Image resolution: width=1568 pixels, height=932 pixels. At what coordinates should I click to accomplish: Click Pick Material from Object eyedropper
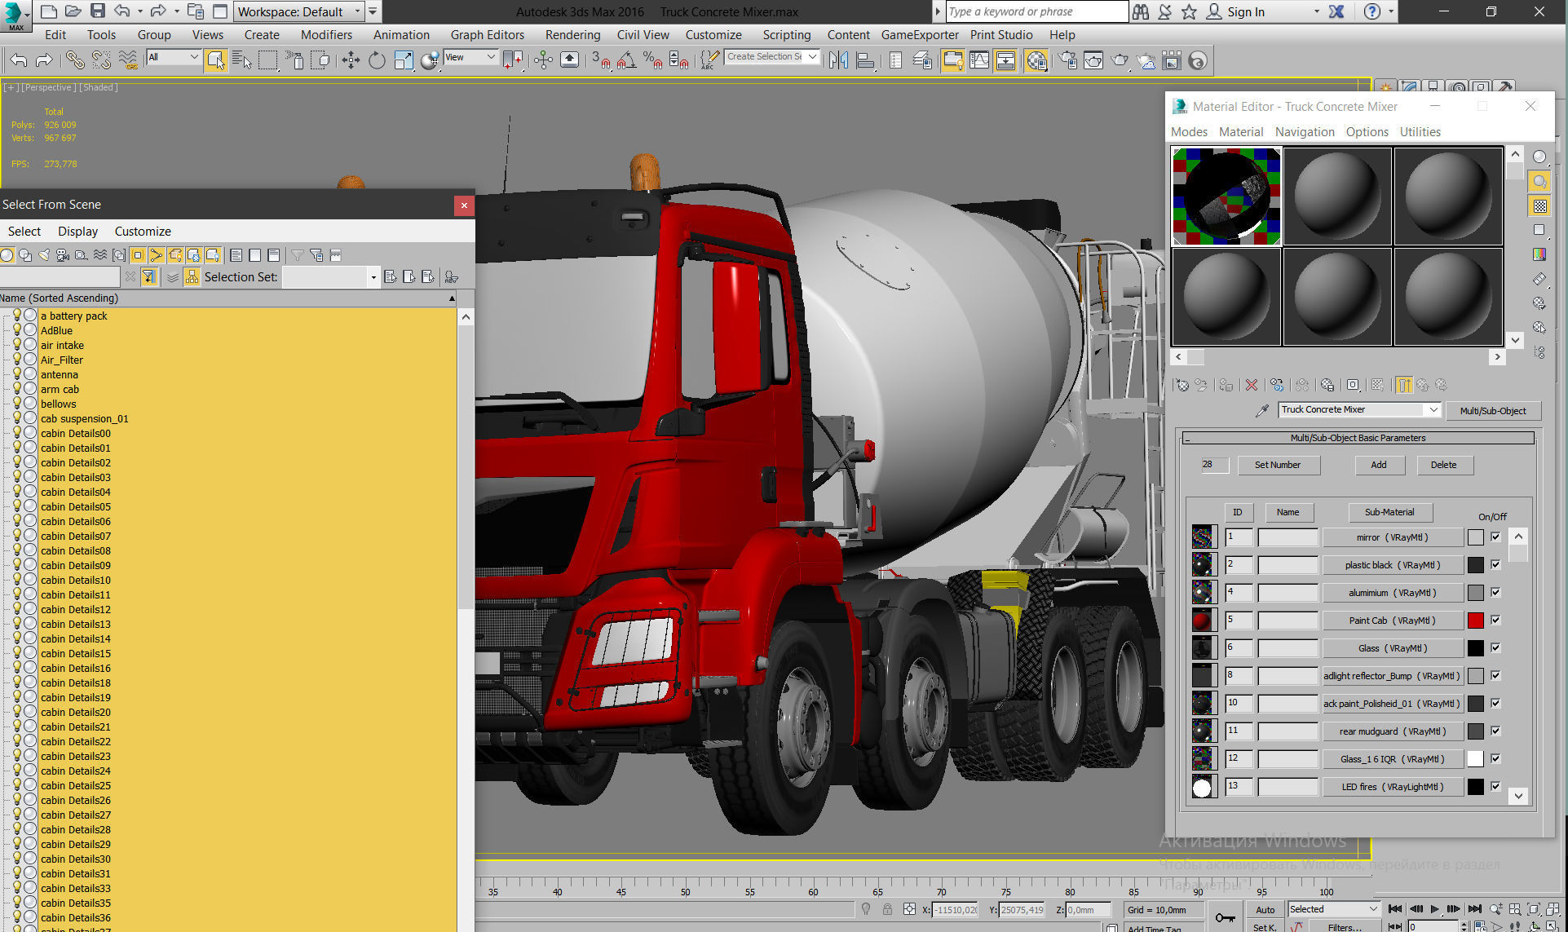(1261, 410)
